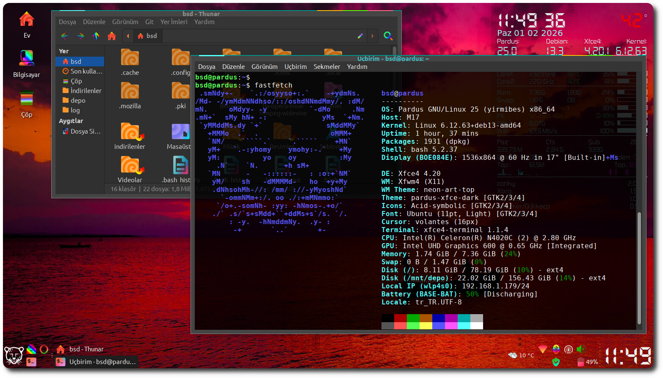Open the Wi-Fi network tray icon
Image resolution: width=663 pixels, height=378 pixels.
(x=542, y=349)
